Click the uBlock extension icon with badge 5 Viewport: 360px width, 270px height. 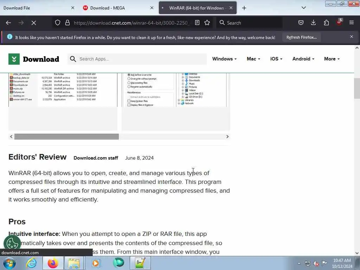pos(339,22)
